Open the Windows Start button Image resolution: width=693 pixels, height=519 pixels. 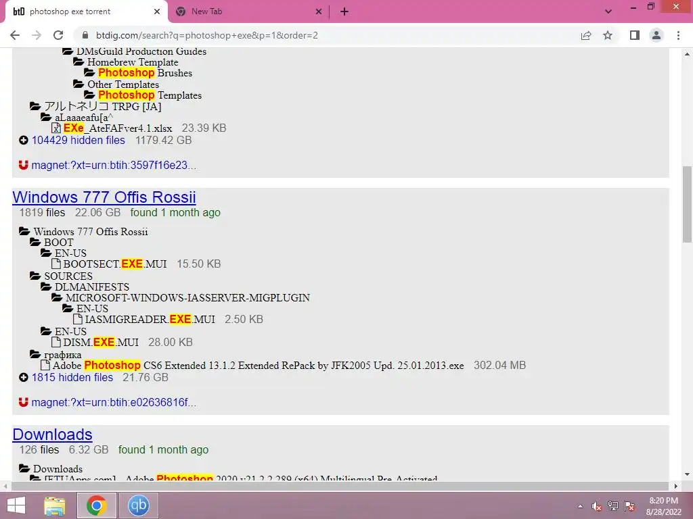[x=16, y=505]
